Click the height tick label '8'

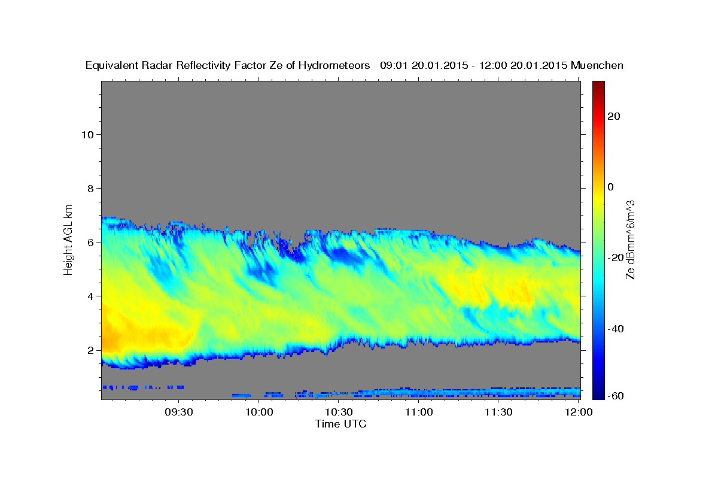click(x=91, y=188)
